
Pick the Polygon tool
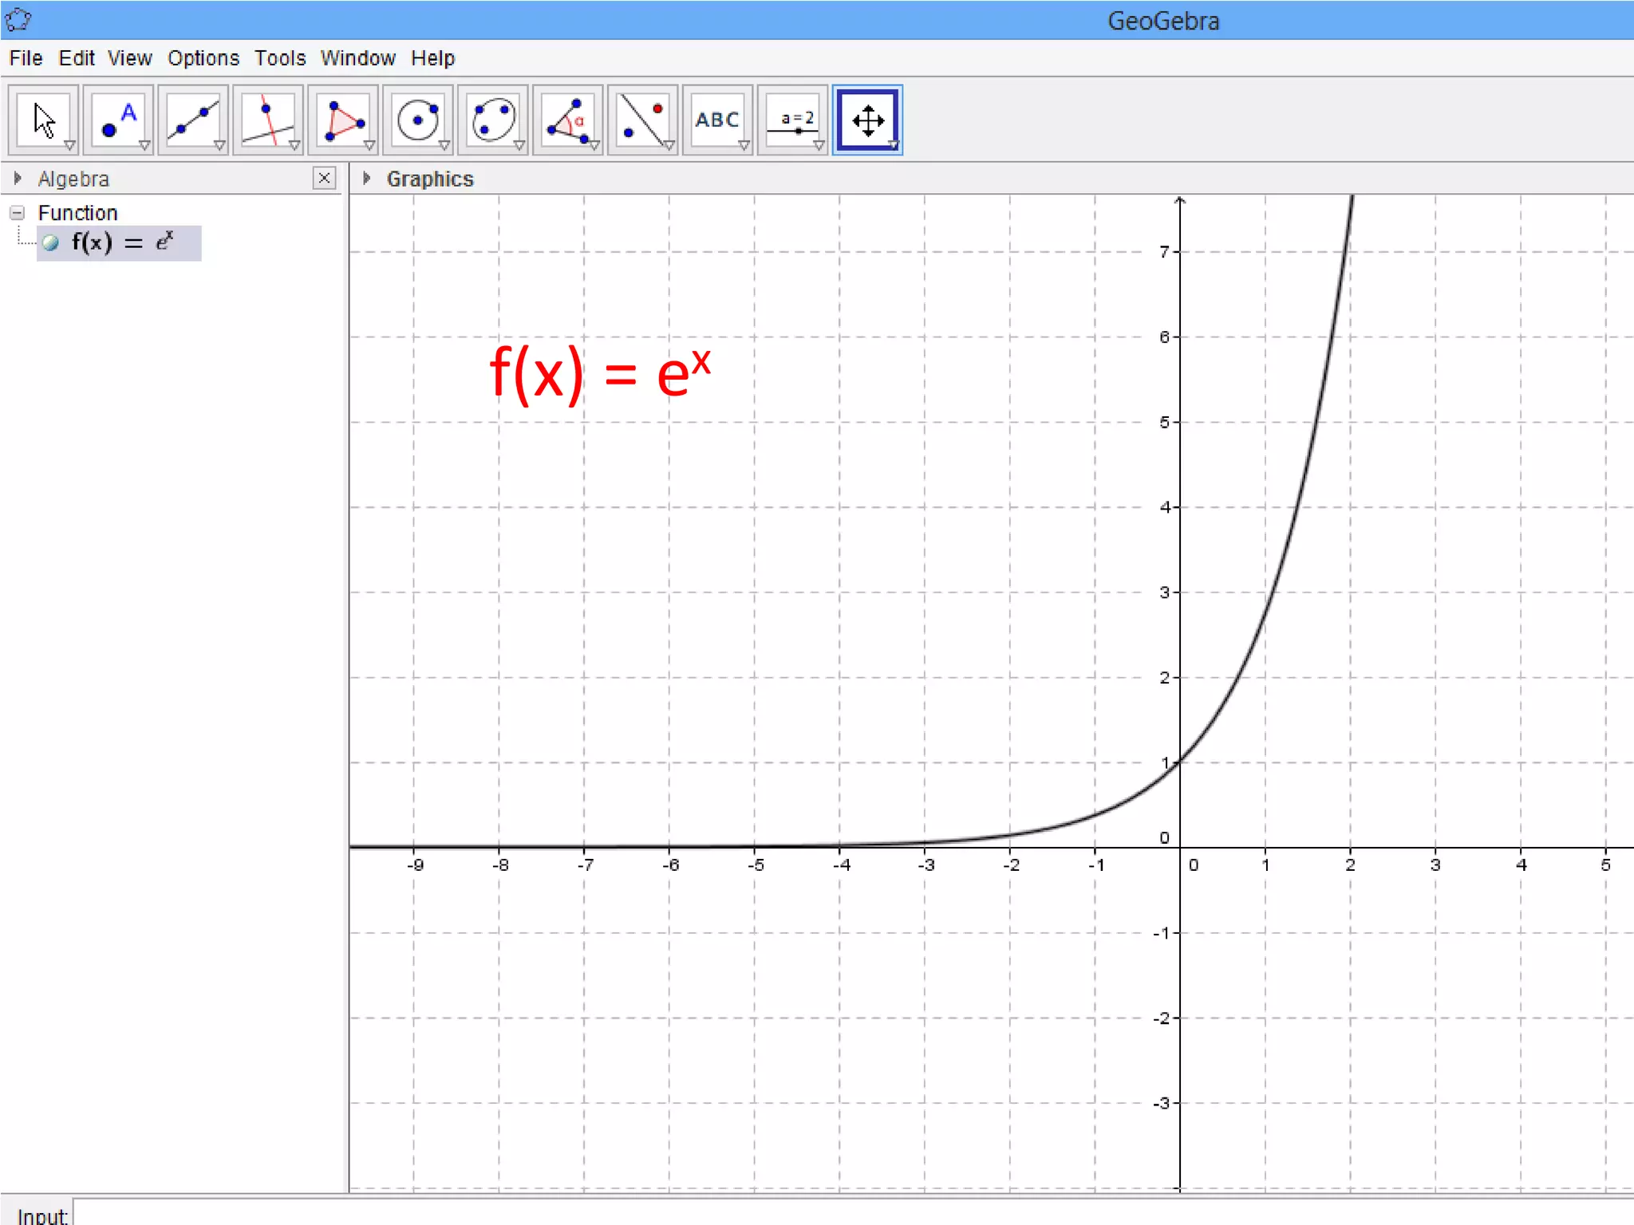pos(343,120)
